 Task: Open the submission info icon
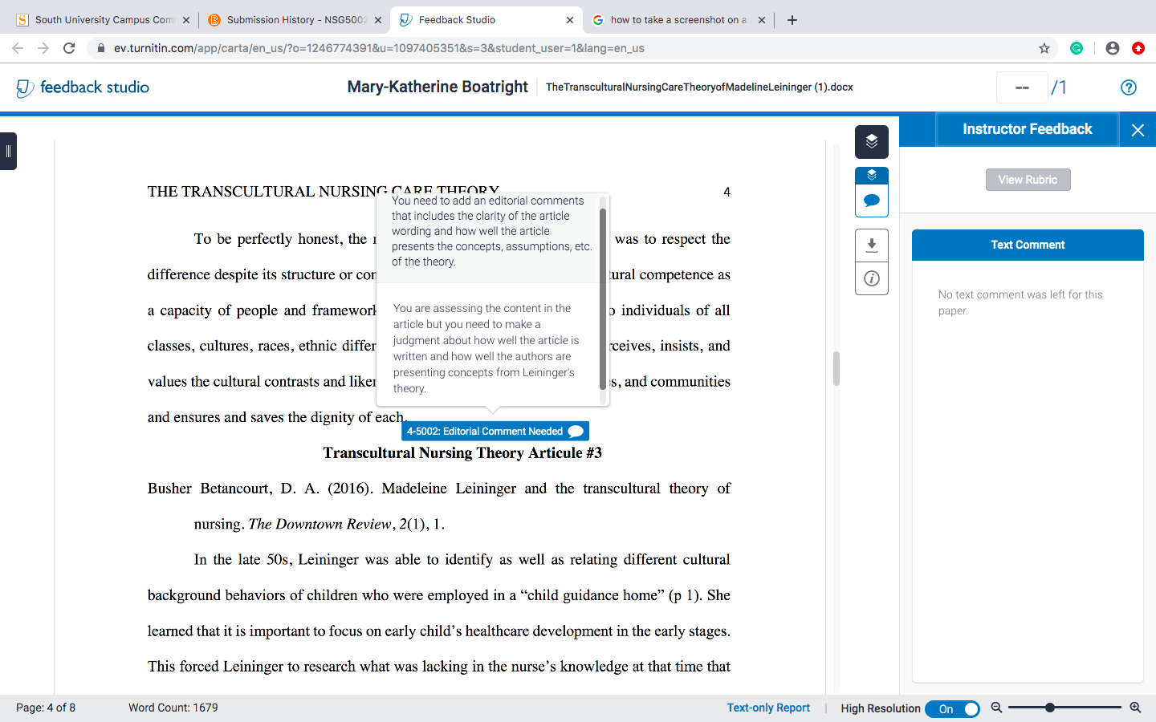[872, 278]
